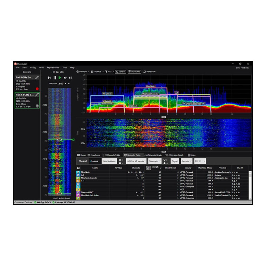Image resolution: width=266 pixels, height=266 pixels.
Task: Switch to the Notes tab
Action: coord(192,155)
